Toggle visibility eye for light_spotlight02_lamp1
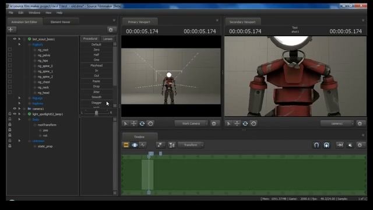 point(15,114)
